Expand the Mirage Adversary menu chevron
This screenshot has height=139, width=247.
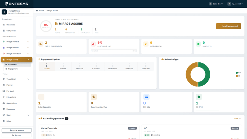point(28,54)
